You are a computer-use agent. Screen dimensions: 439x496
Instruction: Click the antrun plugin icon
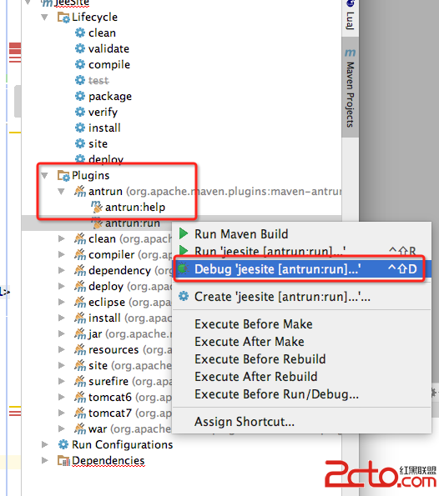pos(80,191)
